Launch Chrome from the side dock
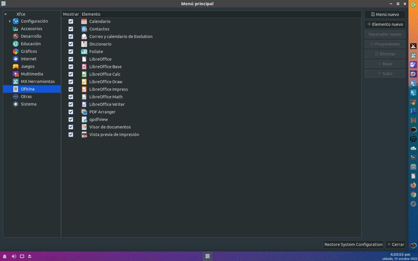 click(x=413, y=195)
